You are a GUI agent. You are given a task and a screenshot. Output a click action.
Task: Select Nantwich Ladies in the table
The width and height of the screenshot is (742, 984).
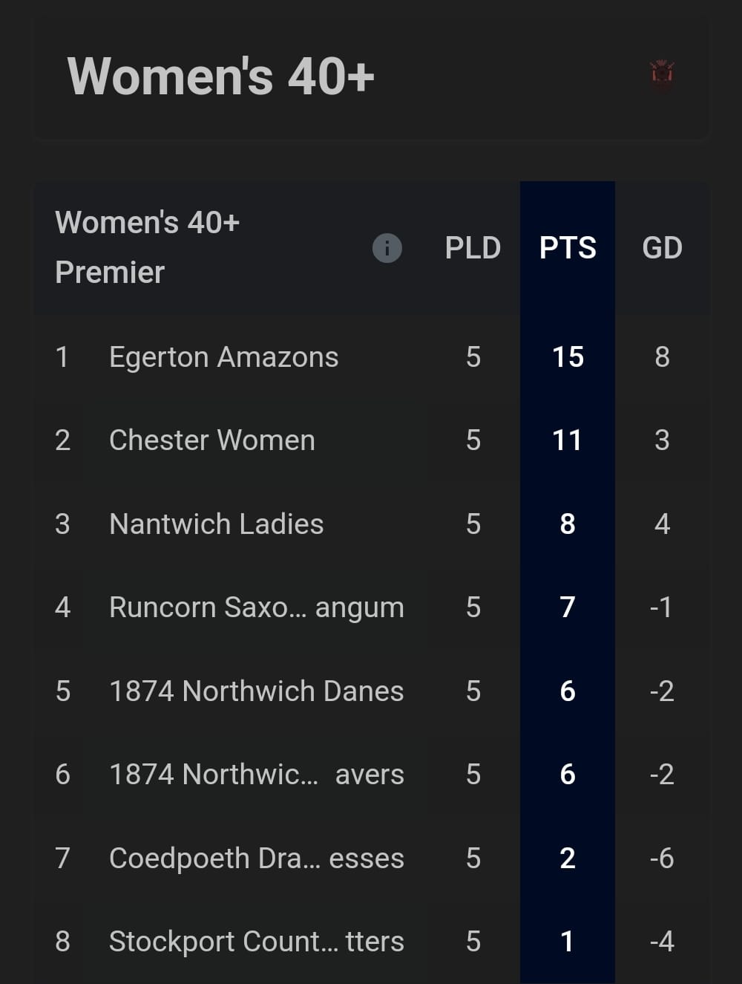[371, 524]
